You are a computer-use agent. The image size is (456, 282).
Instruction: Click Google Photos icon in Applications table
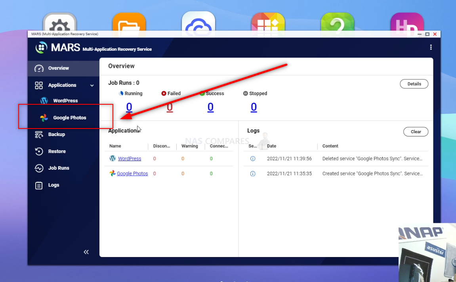click(113, 173)
